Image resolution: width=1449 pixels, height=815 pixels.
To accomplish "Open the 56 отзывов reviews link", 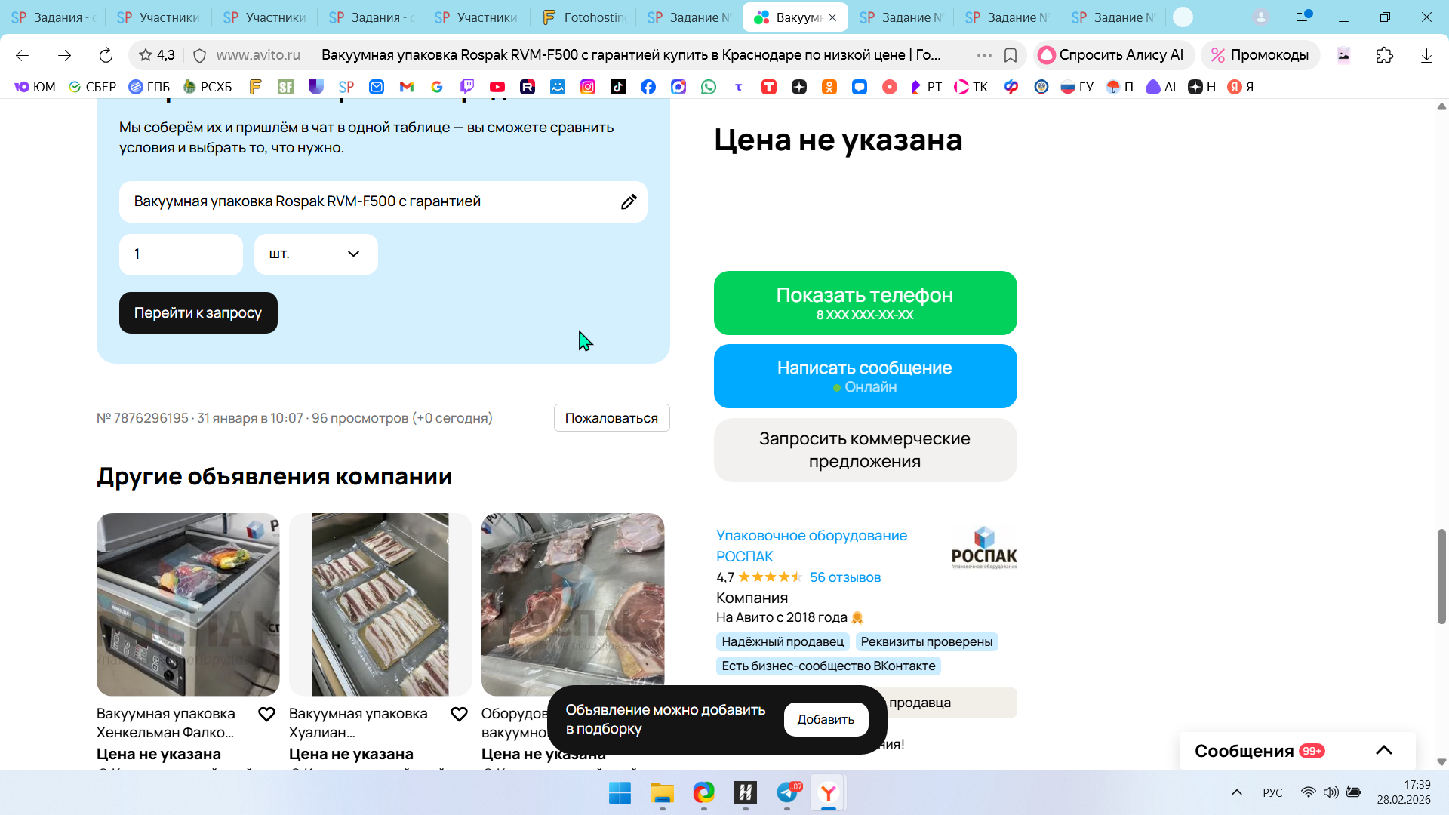I will (844, 577).
